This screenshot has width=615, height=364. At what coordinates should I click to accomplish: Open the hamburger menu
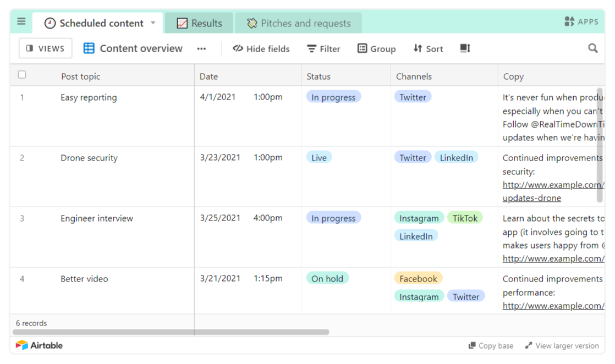click(x=21, y=21)
